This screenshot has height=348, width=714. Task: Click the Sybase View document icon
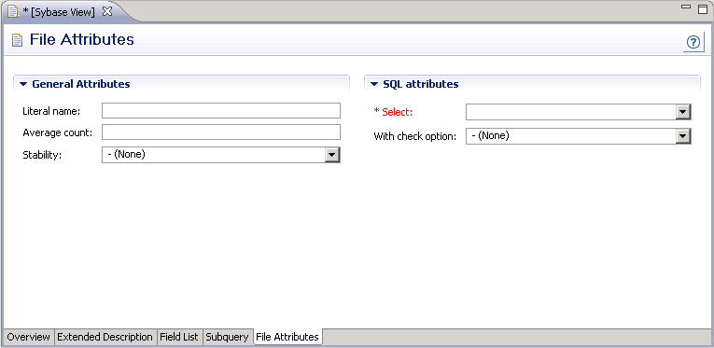(13, 12)
